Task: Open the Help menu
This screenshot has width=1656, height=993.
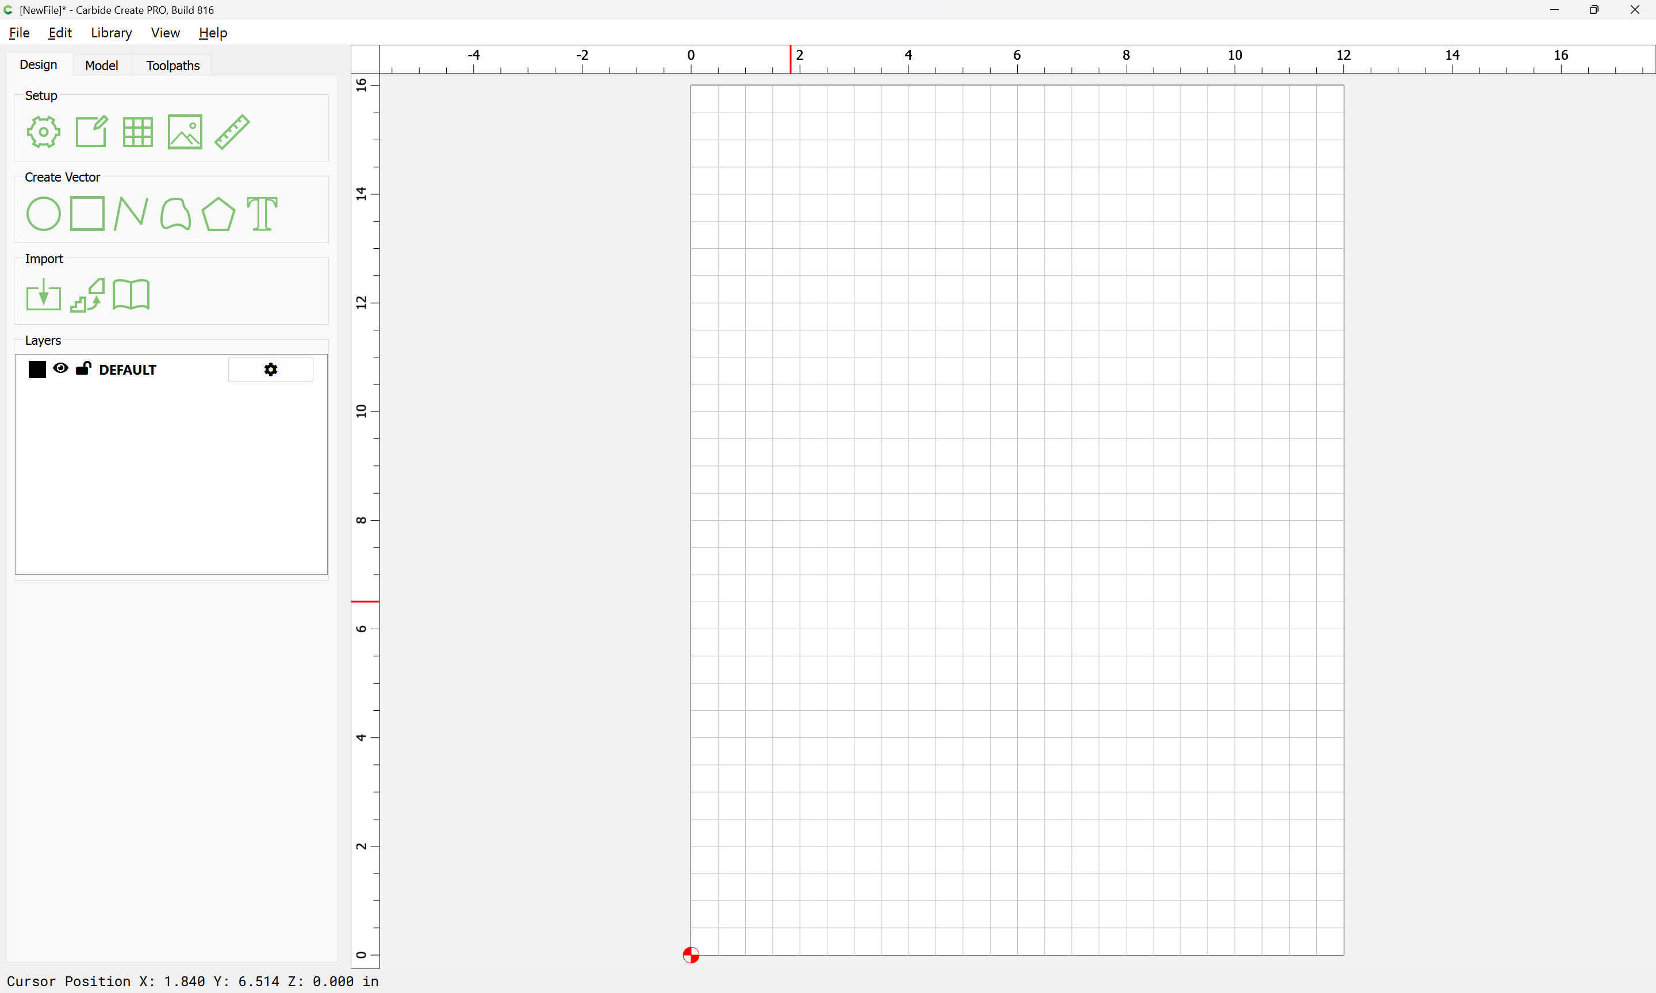Action: tap(213, 33)
